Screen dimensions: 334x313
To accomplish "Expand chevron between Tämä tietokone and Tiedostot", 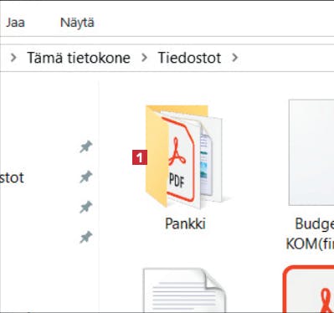I will (x=144, y=58).
